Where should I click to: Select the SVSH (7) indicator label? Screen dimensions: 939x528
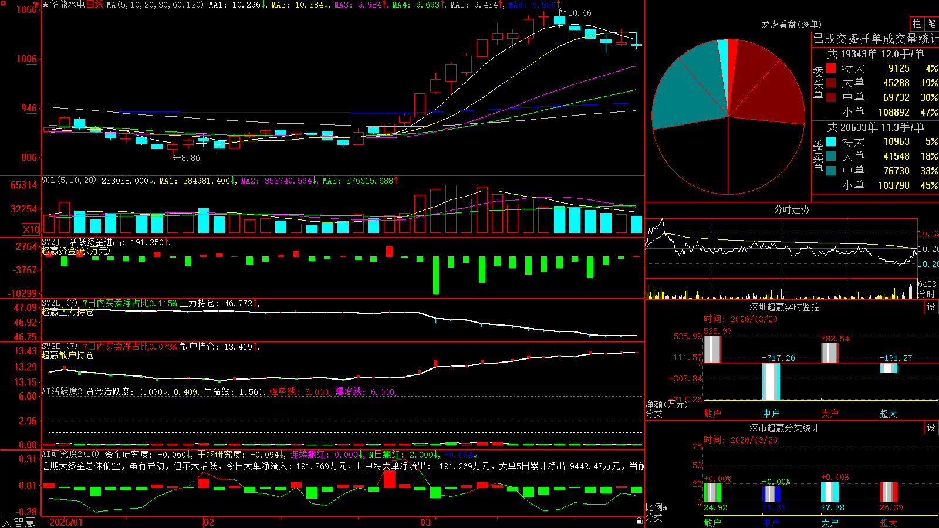point(59,347)
